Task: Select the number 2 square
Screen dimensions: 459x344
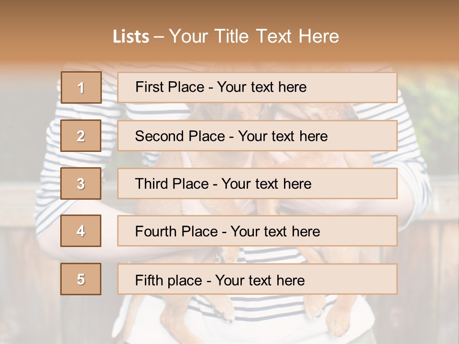Action: (81, 136)
